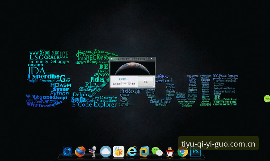Open Firefox from the dock
This screenshot has height=161, width=270.
click(80, 152)
